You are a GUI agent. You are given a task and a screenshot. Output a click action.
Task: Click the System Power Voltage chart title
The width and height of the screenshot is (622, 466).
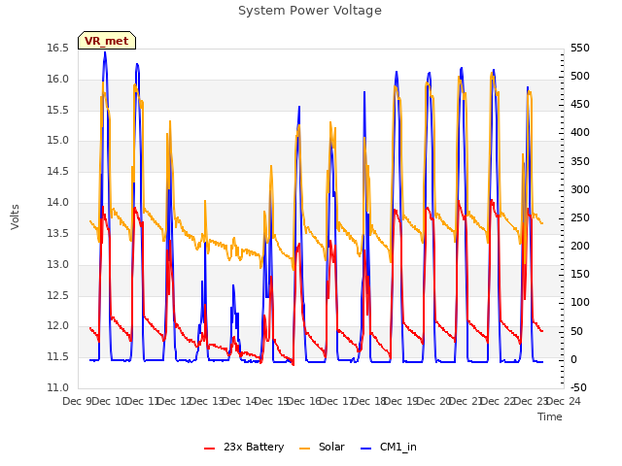[310, 11]
